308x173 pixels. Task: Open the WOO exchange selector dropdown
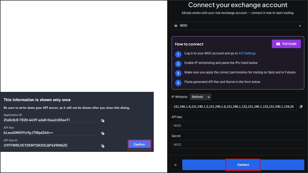click(x=238, y=26)
